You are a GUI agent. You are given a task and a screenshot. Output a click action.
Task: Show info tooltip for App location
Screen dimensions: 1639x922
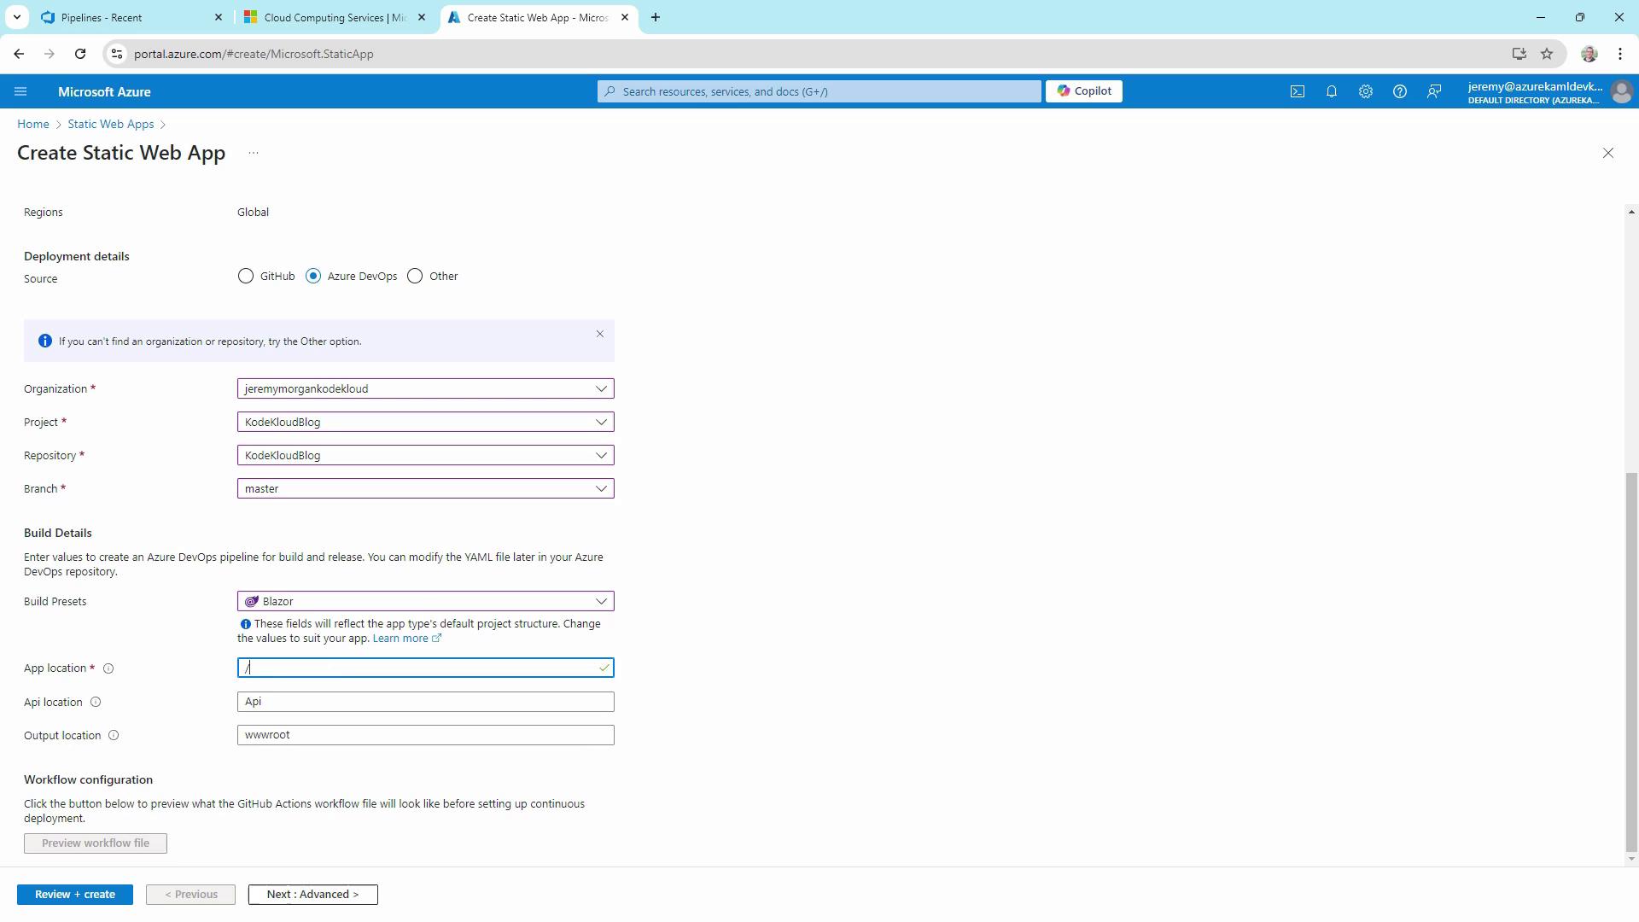(108, 668)
